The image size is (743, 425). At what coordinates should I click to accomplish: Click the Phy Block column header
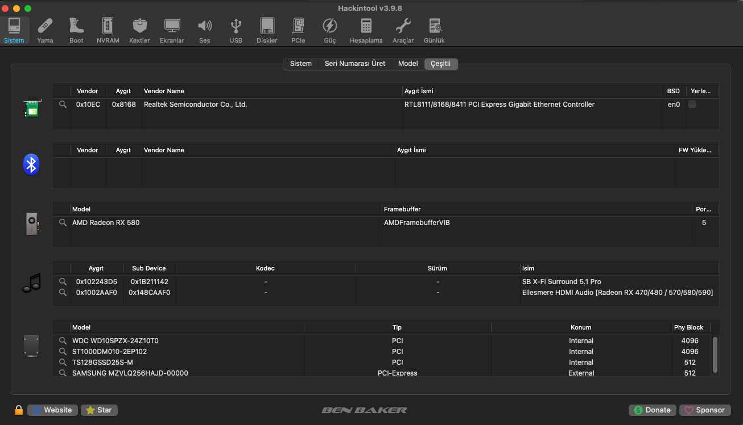coord(688,327)
